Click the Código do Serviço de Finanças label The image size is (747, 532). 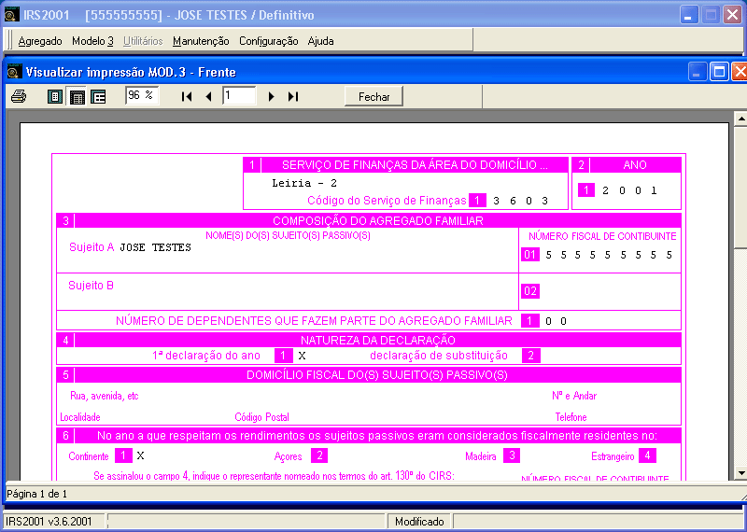tap(387, 201)
